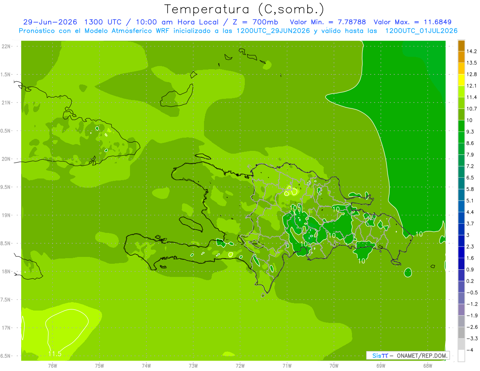The height and width of the screenshot is (371, 480).
Task: Click the '1300 UTC' time text
Action: coord(103,22)
